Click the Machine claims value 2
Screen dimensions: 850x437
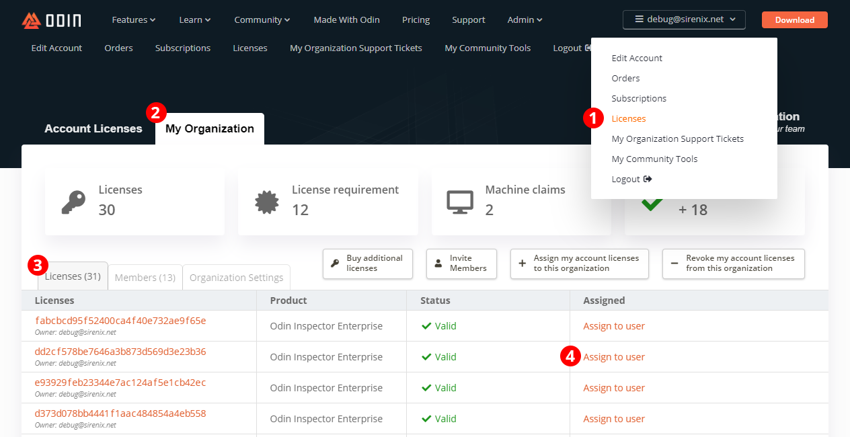(x=489, y=210)
